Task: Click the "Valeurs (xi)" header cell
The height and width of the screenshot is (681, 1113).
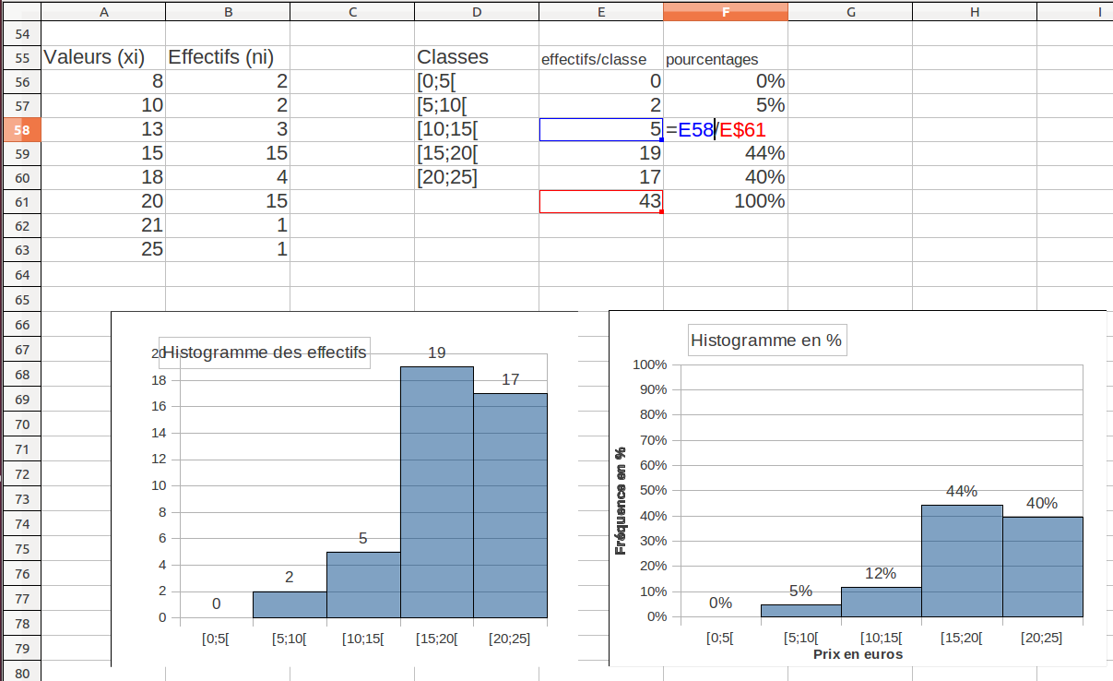Action: (95, 57)
